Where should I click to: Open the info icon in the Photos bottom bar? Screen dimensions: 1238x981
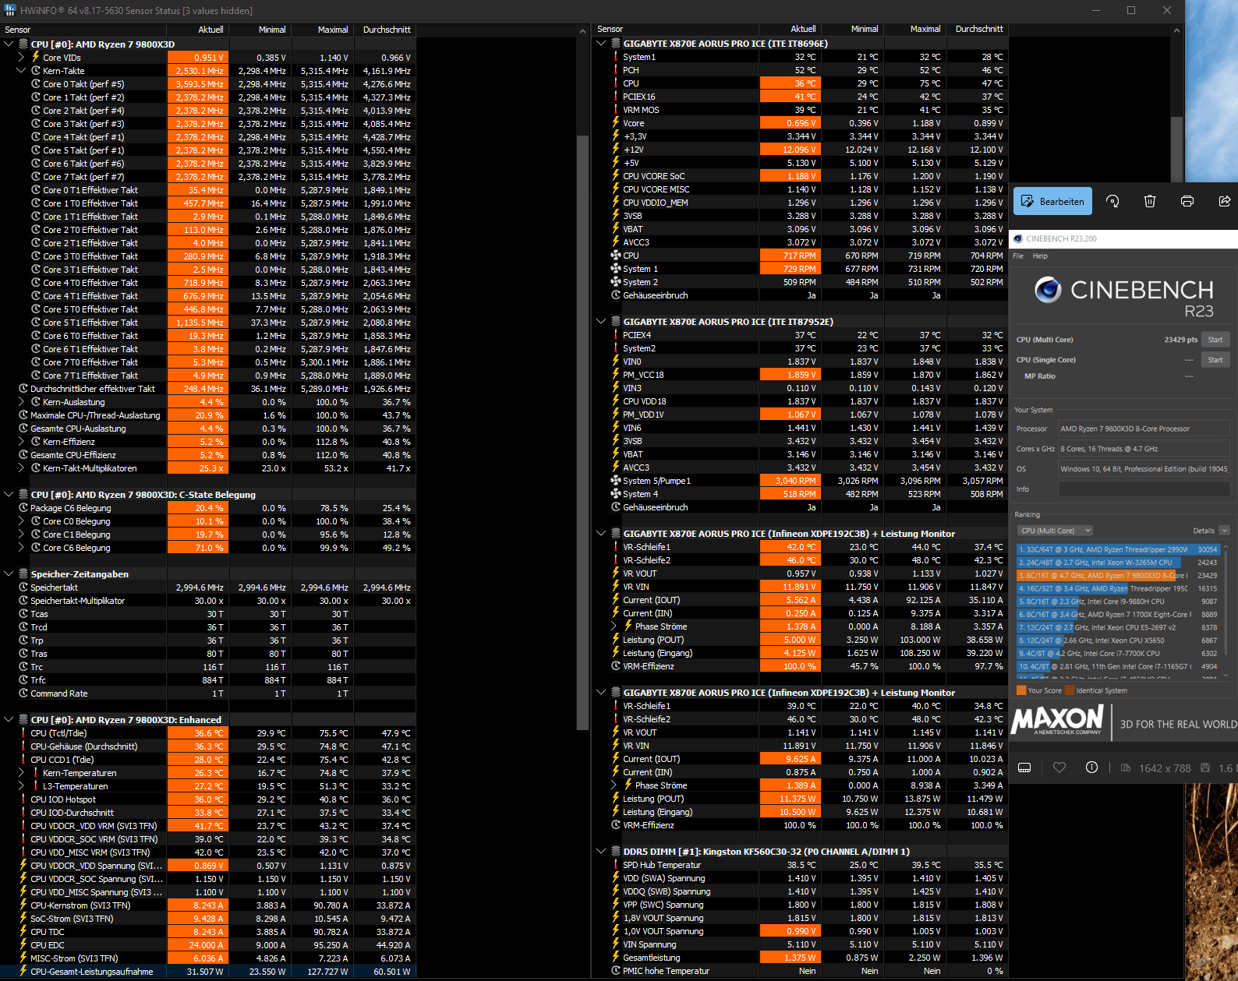[1091, 768]
